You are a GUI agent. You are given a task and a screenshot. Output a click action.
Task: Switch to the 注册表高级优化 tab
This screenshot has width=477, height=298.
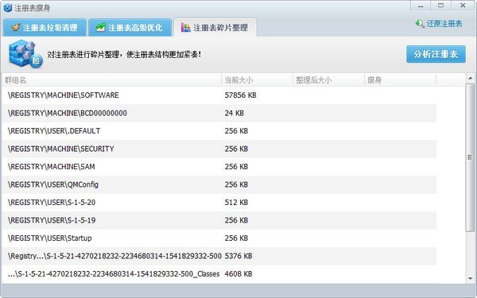[x=130, y=27]
